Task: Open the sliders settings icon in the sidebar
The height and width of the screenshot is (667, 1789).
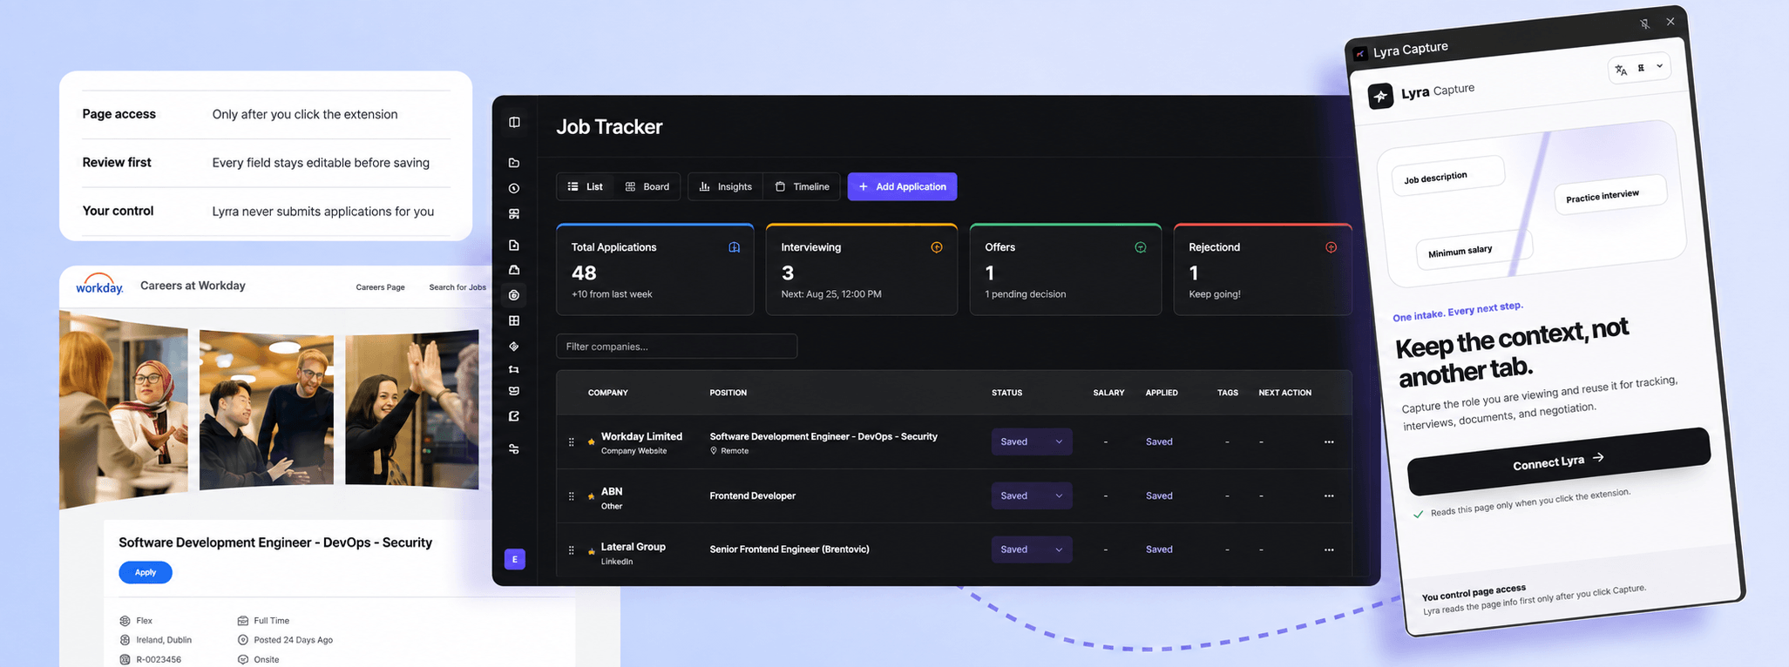Action: (x=514, y=449)
